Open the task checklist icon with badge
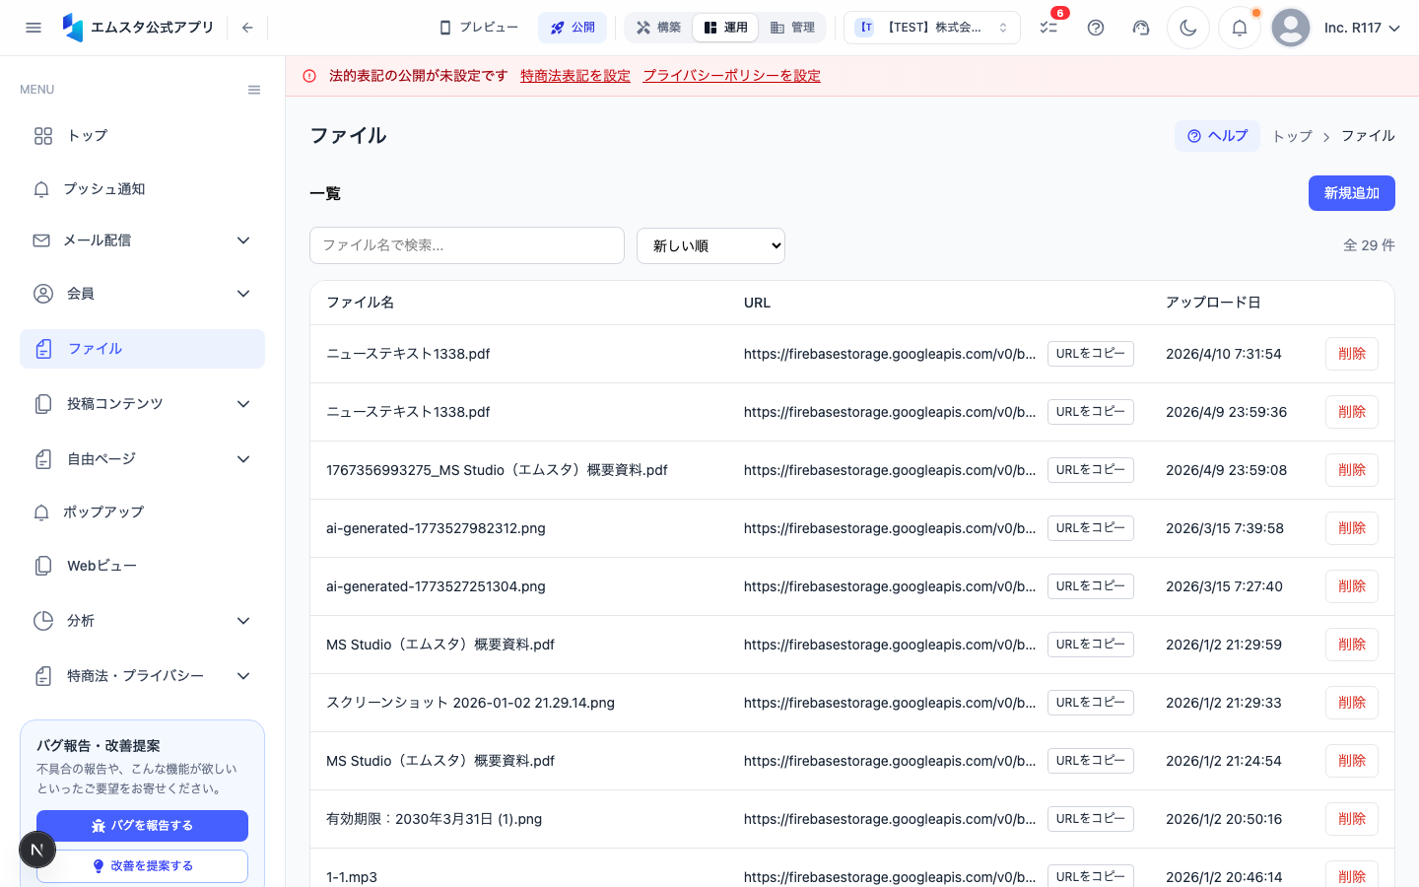This screenshot has height=887, width=1419. pos(1049,28)
